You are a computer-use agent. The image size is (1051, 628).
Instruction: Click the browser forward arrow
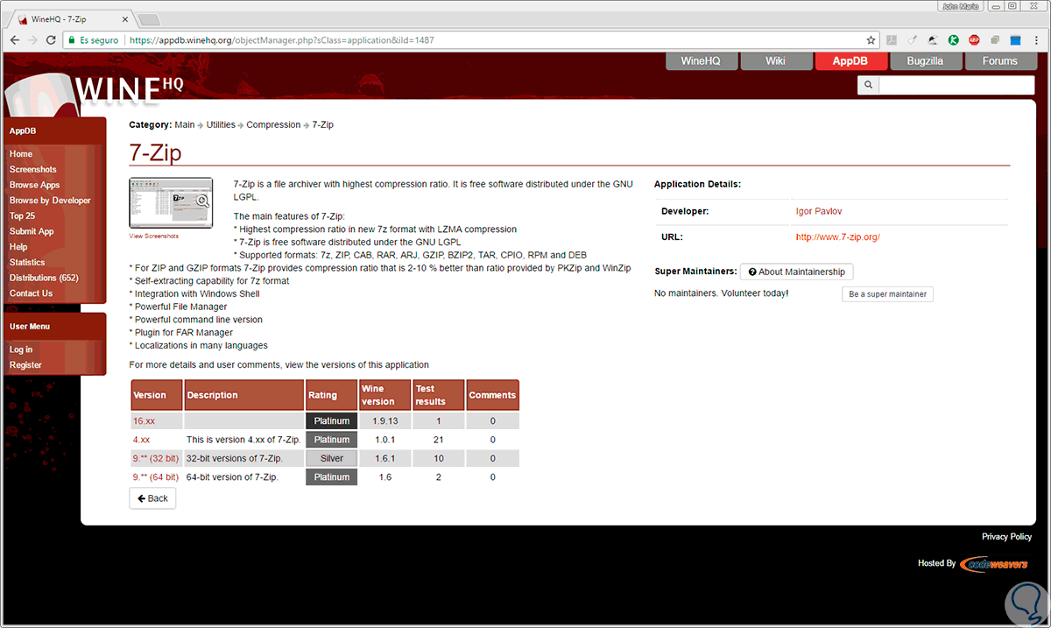(x=33, y=40)
